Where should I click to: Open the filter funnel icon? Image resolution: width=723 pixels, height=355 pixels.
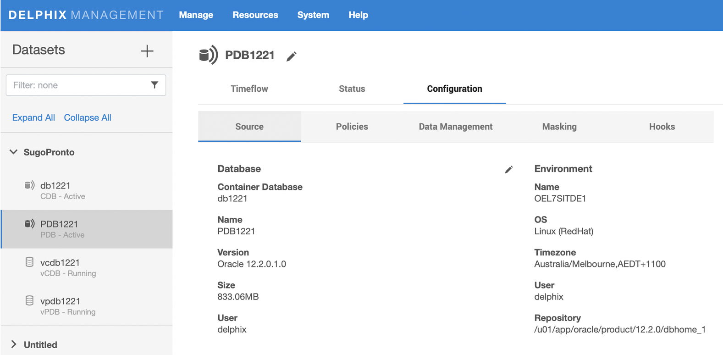155,85
